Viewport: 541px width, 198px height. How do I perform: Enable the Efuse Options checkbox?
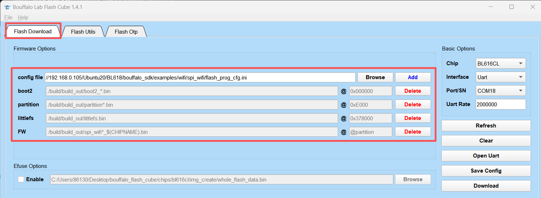tap(21, 179)
